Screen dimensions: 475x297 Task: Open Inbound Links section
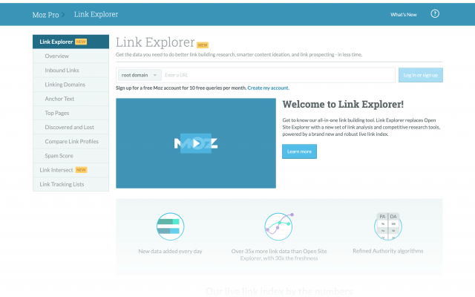71,71
